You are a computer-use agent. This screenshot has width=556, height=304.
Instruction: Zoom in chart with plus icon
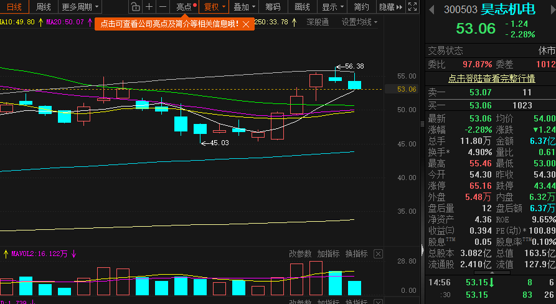click(x=149, y=7)
